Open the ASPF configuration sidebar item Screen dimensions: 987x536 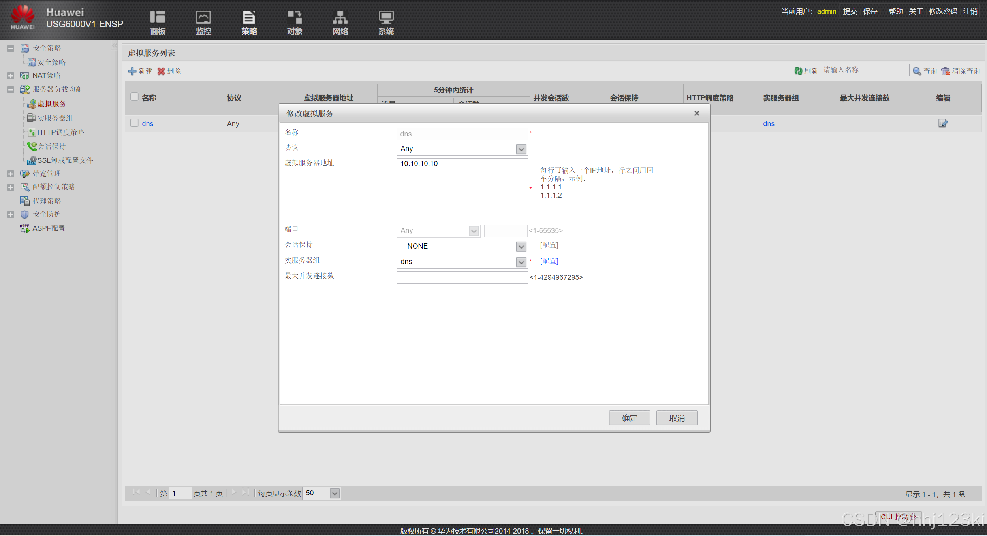49,228
